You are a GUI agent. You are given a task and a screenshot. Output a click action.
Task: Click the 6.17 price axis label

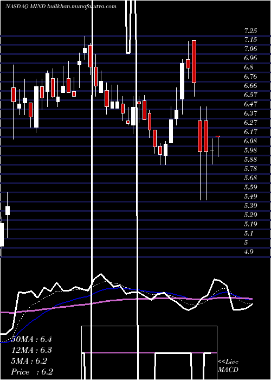(250, 131)
